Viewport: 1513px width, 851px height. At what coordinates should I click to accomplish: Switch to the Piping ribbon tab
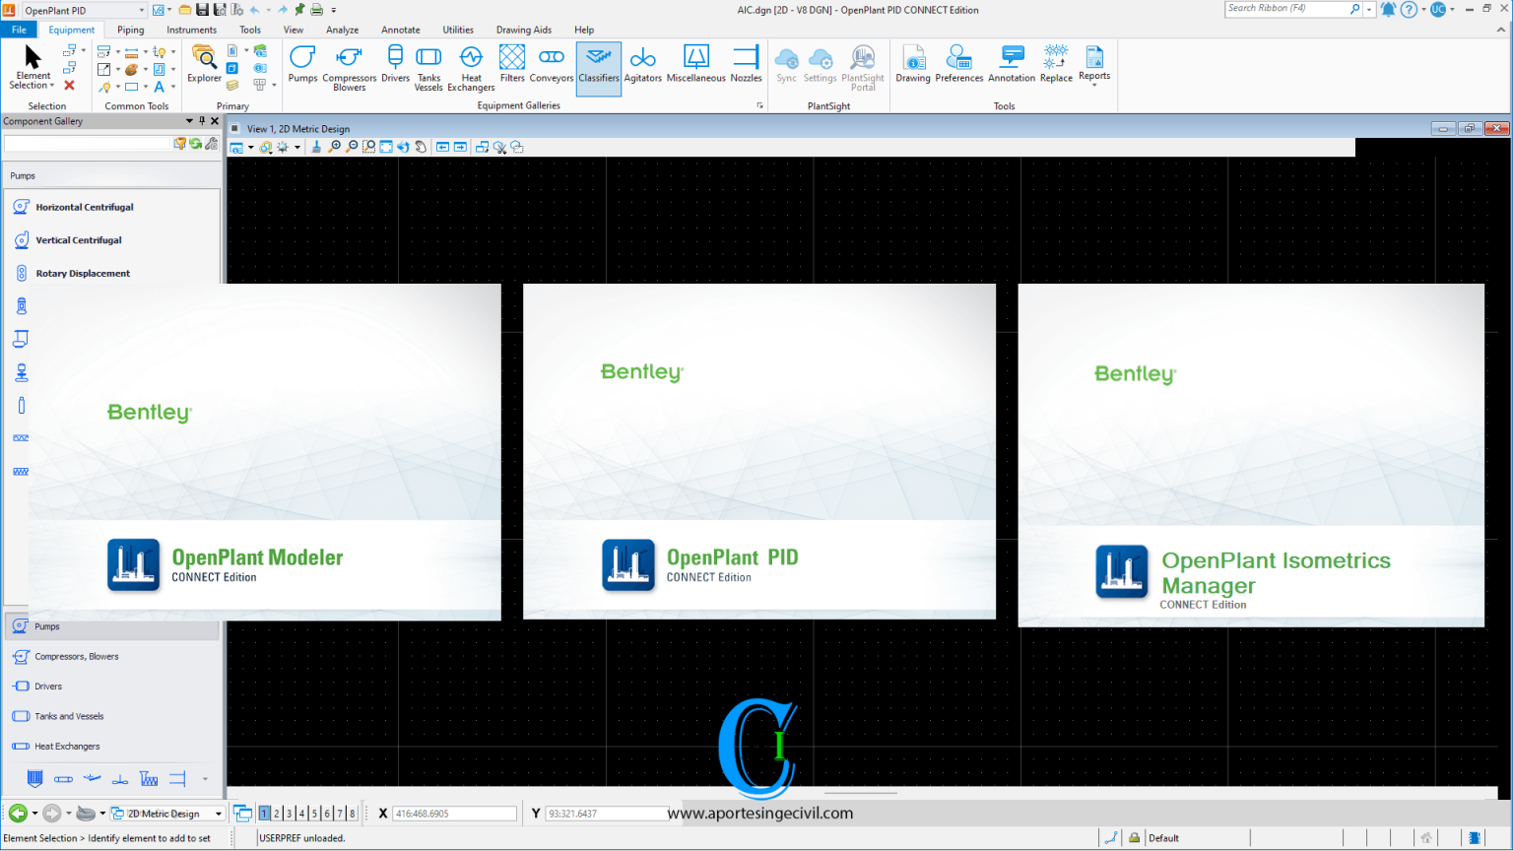(131, 30)
